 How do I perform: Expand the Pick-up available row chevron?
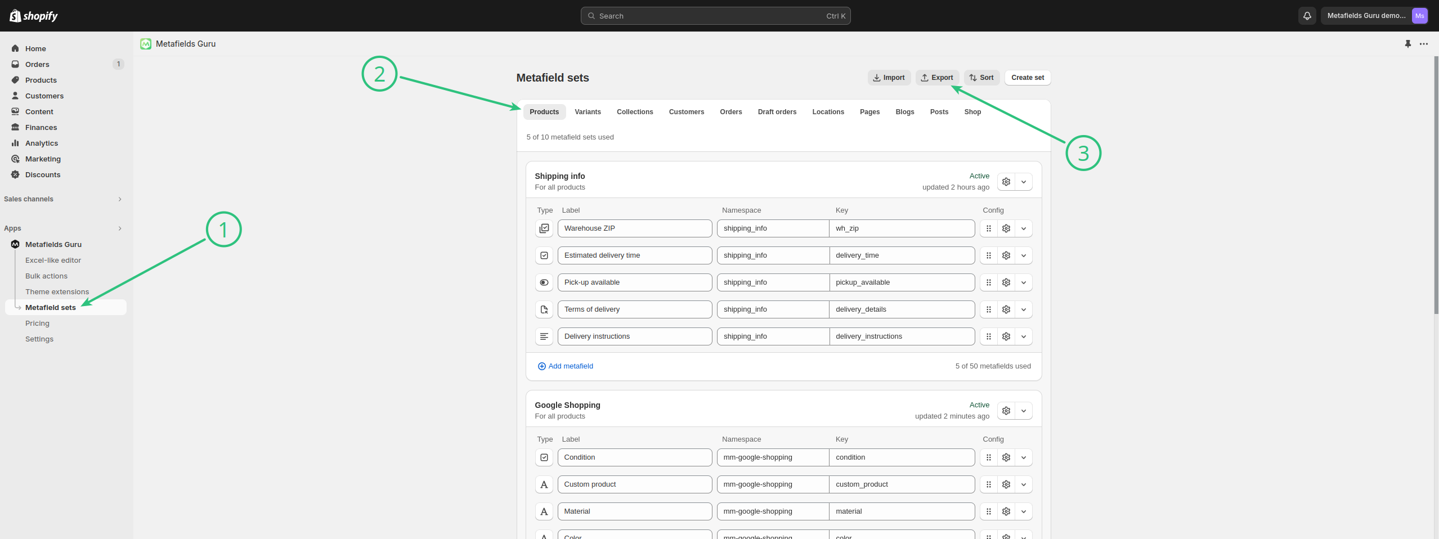1024,282
